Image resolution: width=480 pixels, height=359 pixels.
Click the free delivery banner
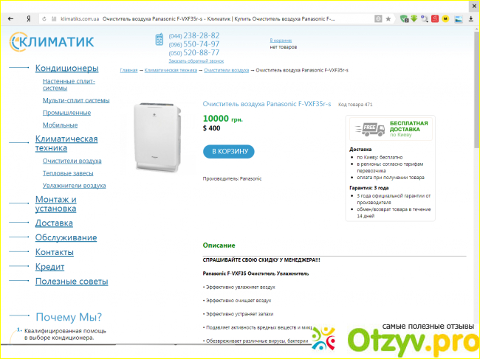(391, 128)
